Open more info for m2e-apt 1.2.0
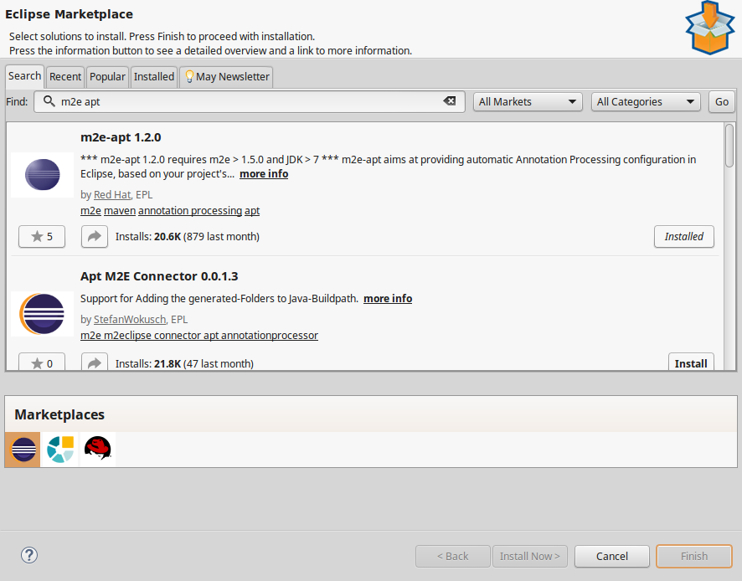The height and width of the screenshot is (581, 742). pos(264,173)
